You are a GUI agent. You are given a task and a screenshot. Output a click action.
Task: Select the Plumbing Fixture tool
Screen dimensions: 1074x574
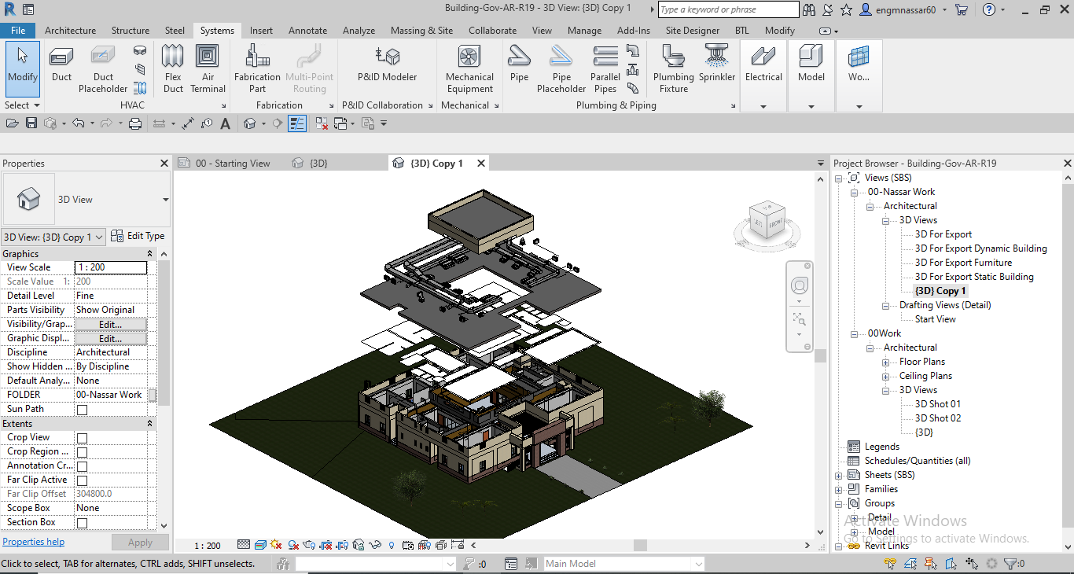click(672, 68)
